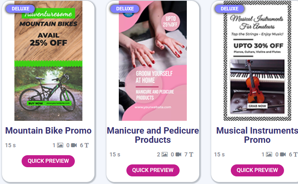Open the Manicure and Pedicure Products title

(x=153, y=135)
